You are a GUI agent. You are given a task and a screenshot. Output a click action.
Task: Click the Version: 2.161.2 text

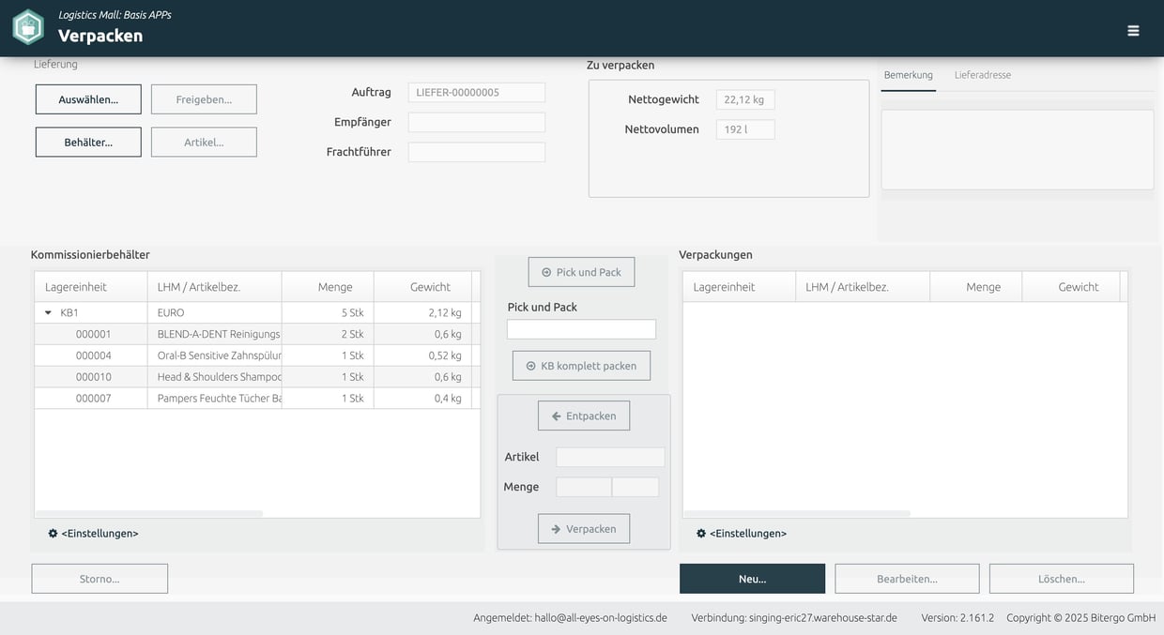957,618
